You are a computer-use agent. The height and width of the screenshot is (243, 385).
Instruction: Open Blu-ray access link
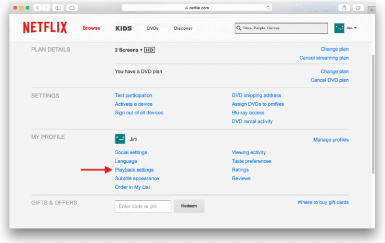248,113
